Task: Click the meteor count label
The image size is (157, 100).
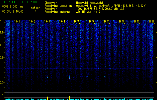Action: pyautogui.click(x=35, y=8)
